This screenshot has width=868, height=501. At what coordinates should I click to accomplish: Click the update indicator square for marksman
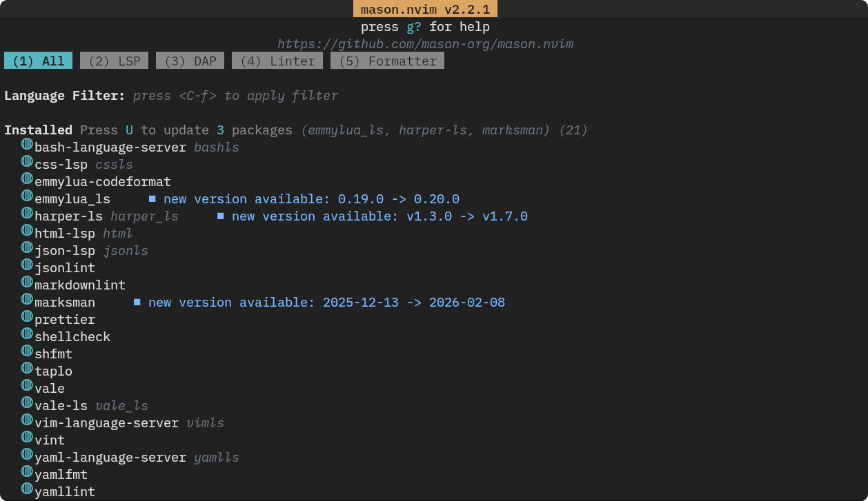pos(137,303)
